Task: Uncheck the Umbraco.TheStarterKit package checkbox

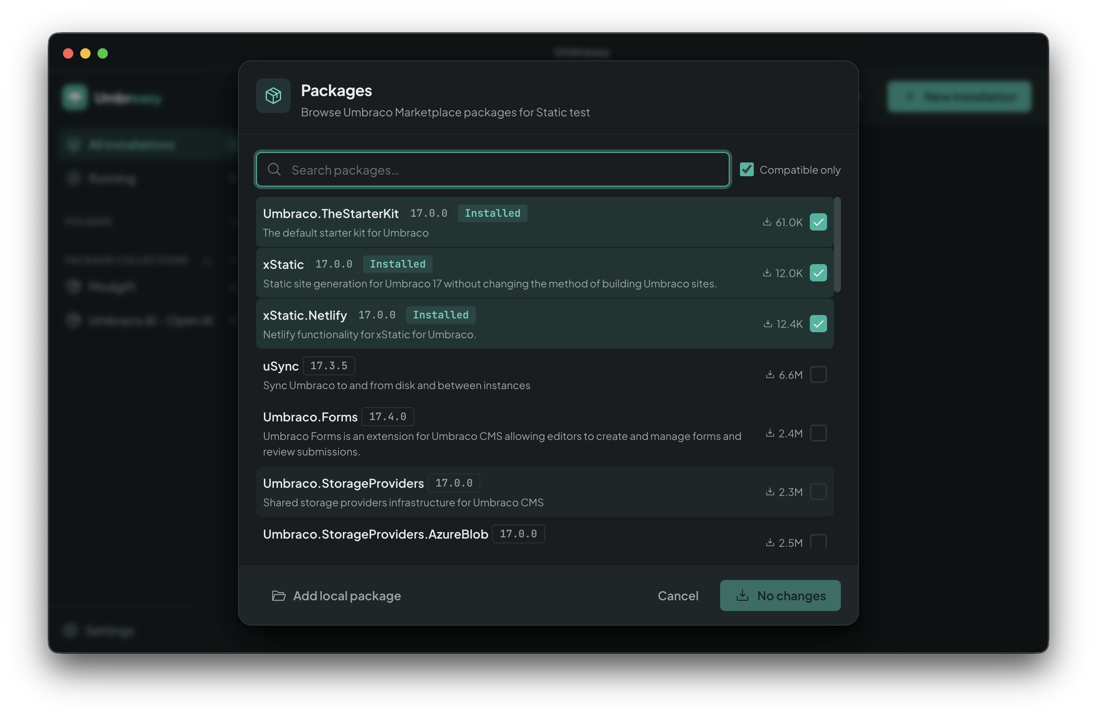Action: (x=818, y=222)
